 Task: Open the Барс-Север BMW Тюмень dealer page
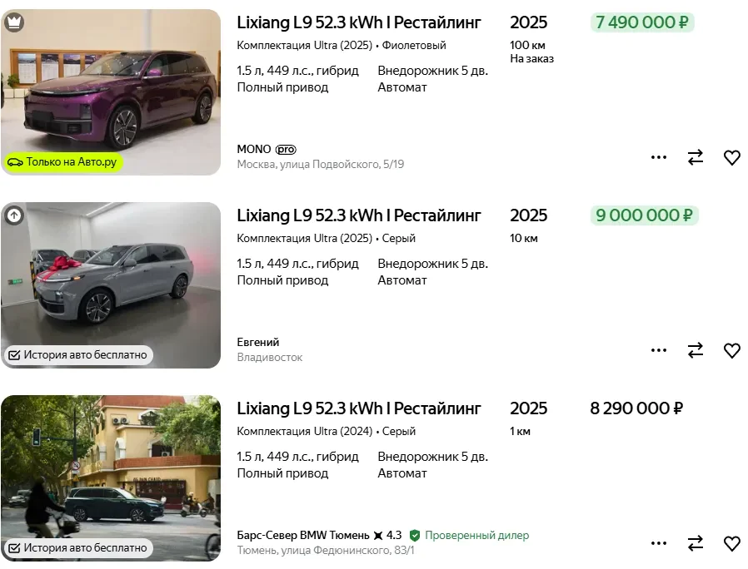(x=302, y=536)
